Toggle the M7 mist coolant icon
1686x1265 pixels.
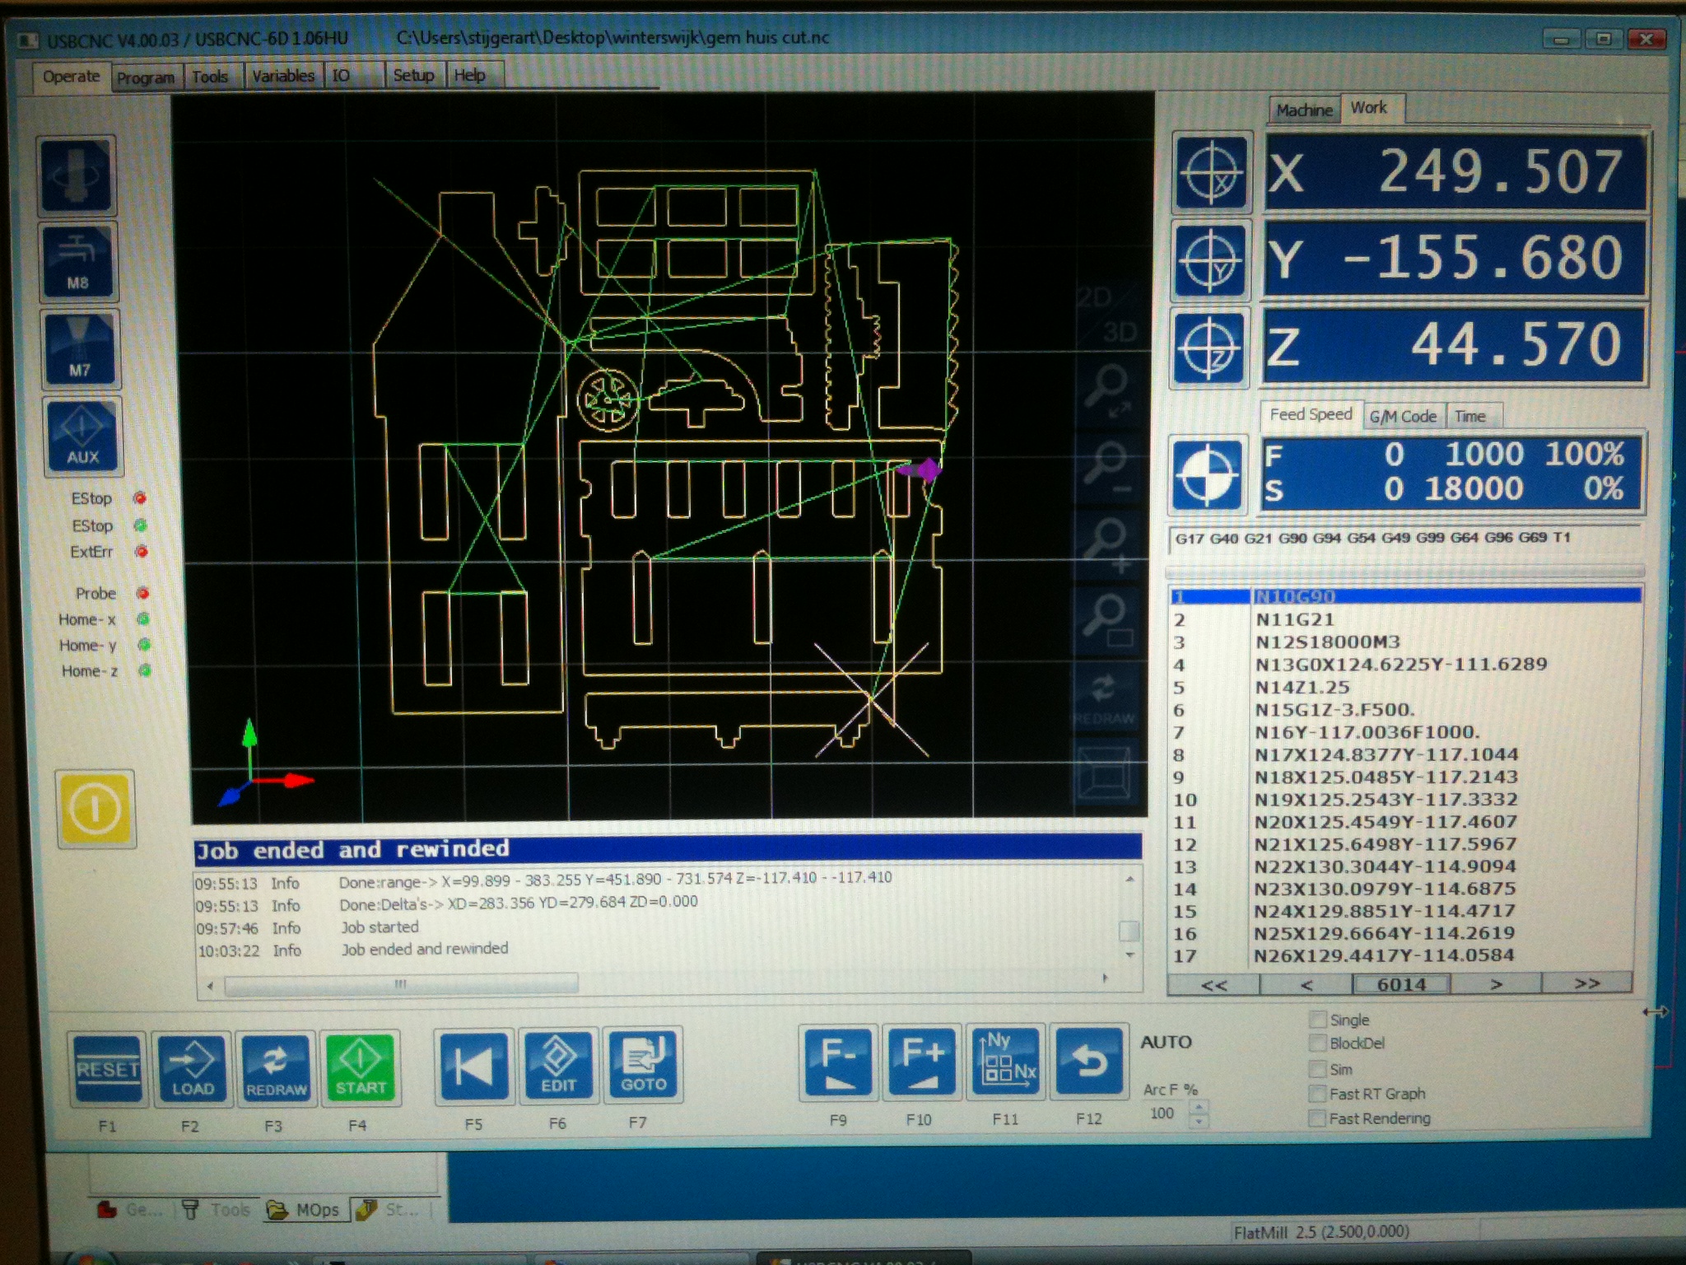click(x=80, y=349)
